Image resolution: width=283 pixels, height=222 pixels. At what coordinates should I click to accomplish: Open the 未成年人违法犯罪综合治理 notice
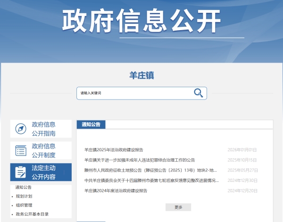click(x=139, y=160)
